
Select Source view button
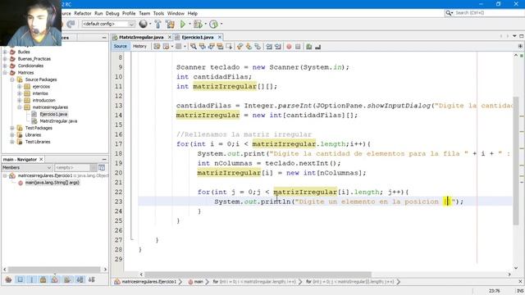click(121, 47)
